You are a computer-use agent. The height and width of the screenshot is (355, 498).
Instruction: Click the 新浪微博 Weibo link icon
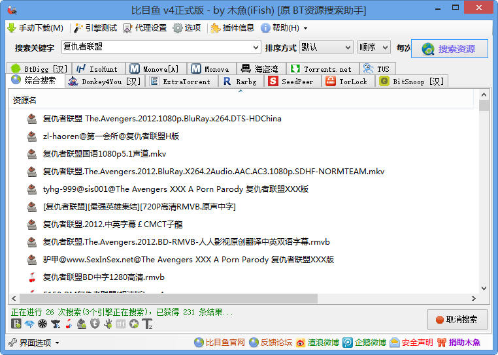301,343
